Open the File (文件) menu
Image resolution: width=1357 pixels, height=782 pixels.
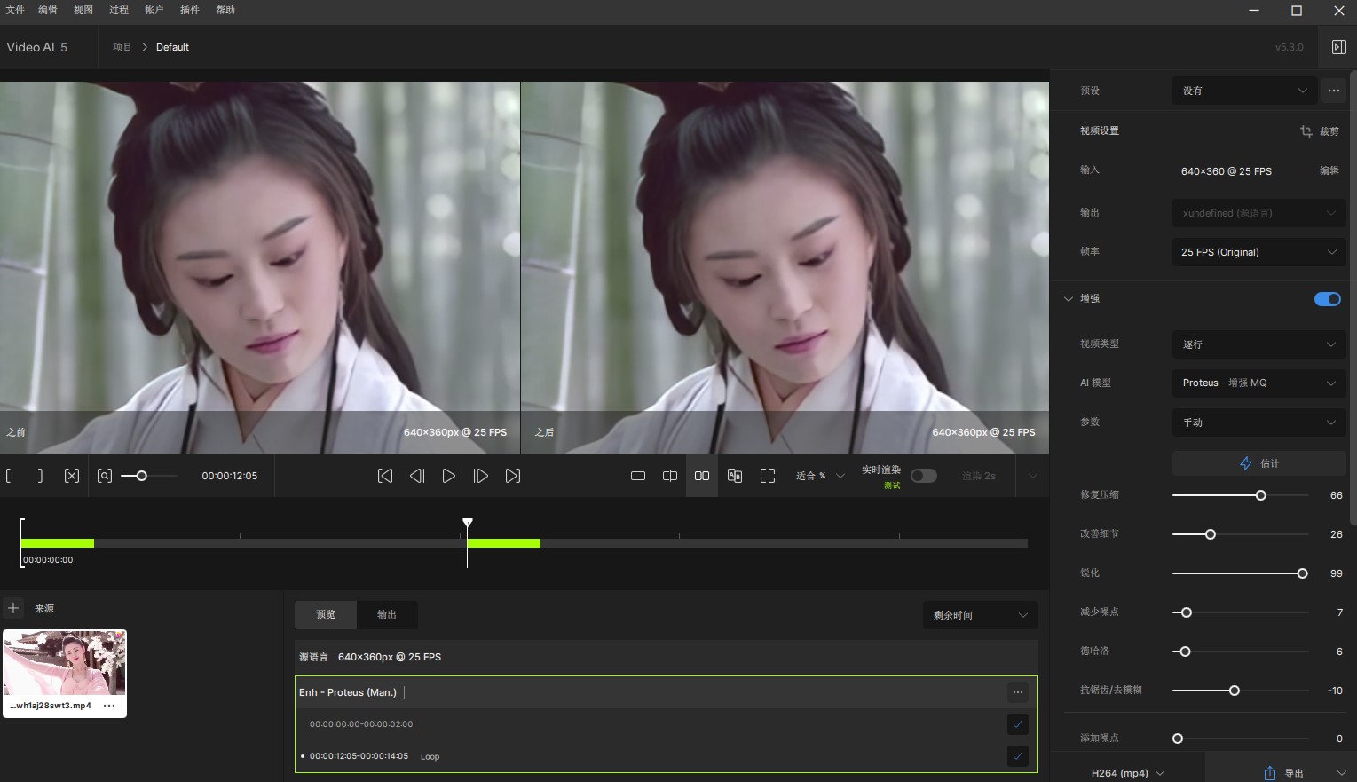(x=15, y=10)
